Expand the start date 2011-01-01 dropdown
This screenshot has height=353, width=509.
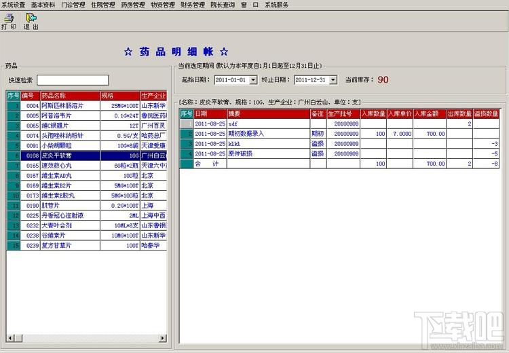(x=253, y=79)
